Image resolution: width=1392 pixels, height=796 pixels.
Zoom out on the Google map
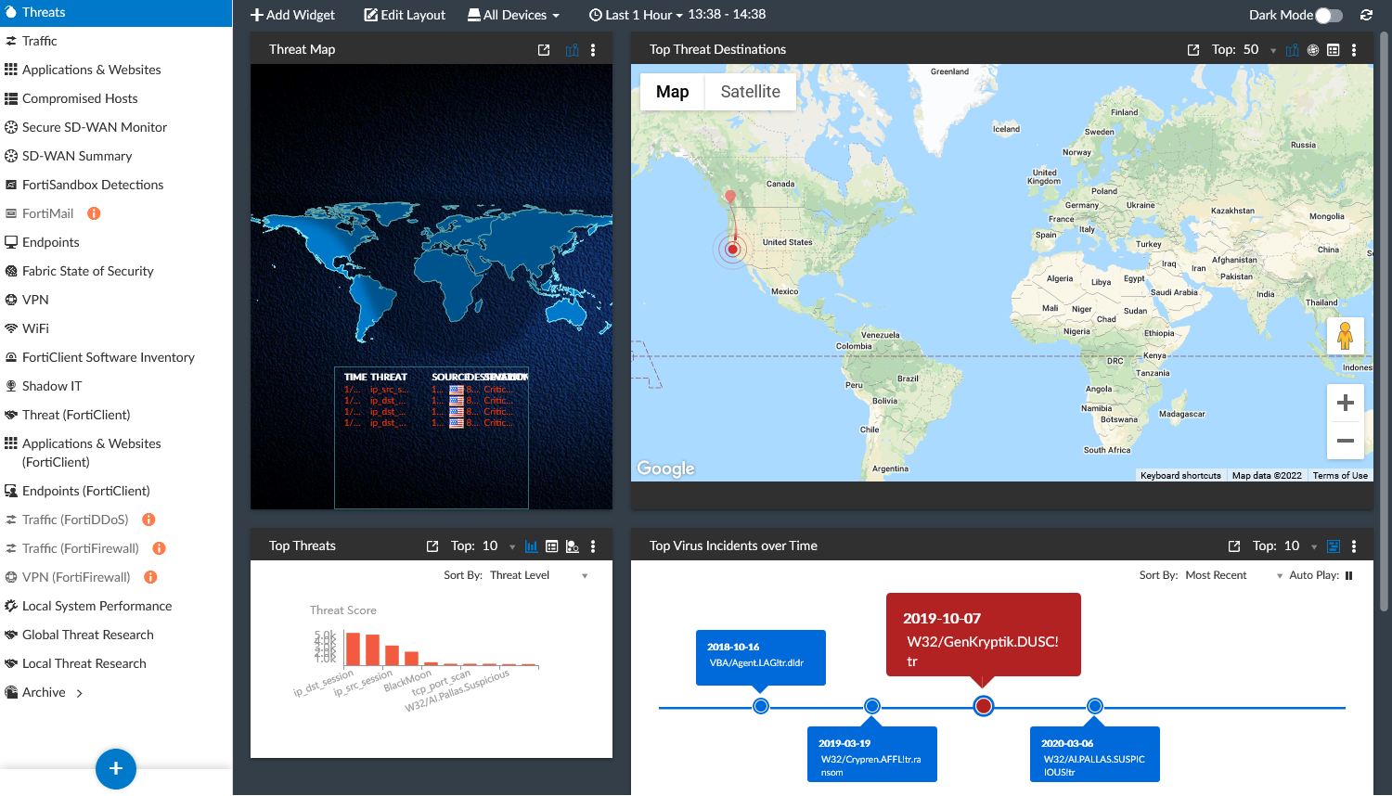coord(1345,441)
